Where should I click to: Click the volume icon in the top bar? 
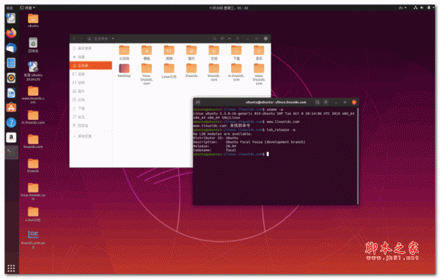pos(422,8)
